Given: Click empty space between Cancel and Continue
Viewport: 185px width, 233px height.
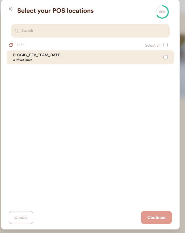Looking at the screenshot, I should pos(87,217).
